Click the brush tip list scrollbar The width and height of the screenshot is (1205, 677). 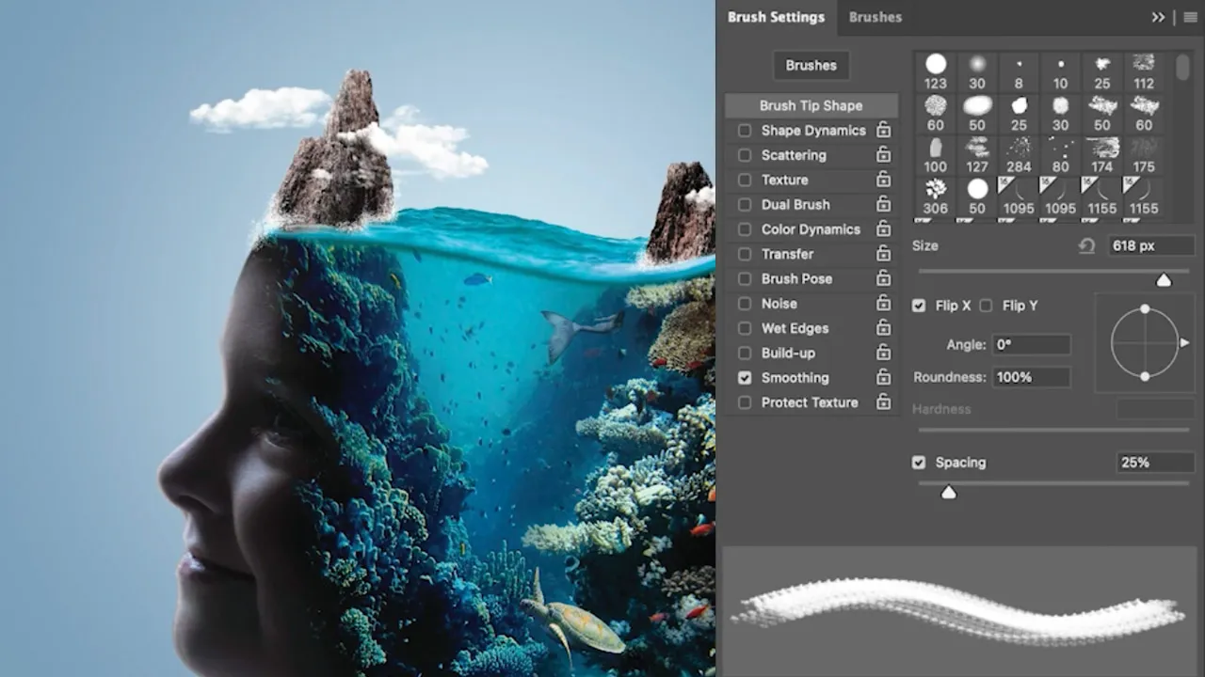pos(1182,68)
